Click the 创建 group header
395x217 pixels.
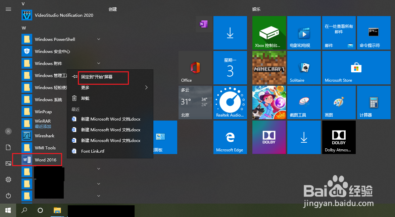pyautogui.click(x=113, y=9)
